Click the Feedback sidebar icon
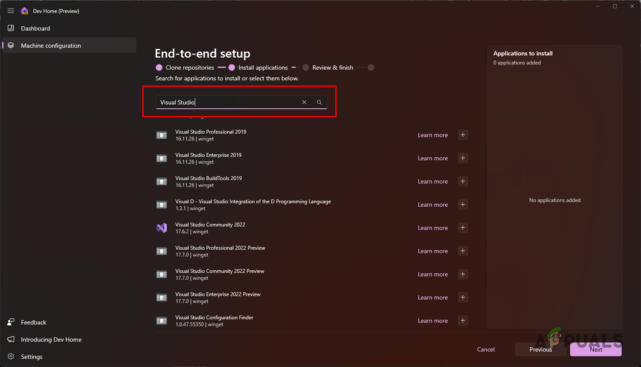641x367 pixels. (x=10, y=322)
